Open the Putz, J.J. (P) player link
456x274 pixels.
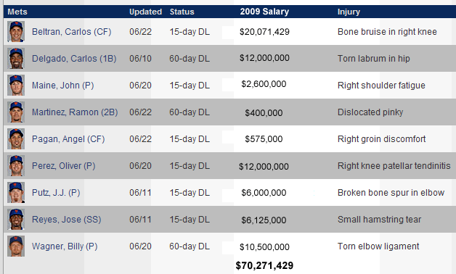click(x=56, y=193)
